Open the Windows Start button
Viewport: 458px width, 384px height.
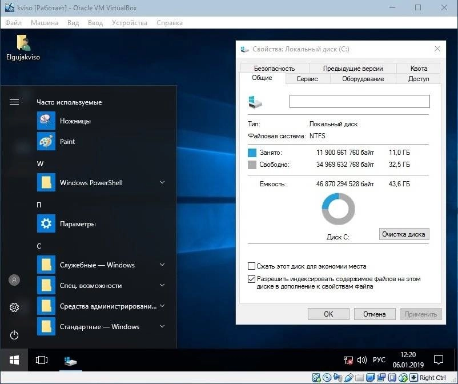[x=14, y=360]
